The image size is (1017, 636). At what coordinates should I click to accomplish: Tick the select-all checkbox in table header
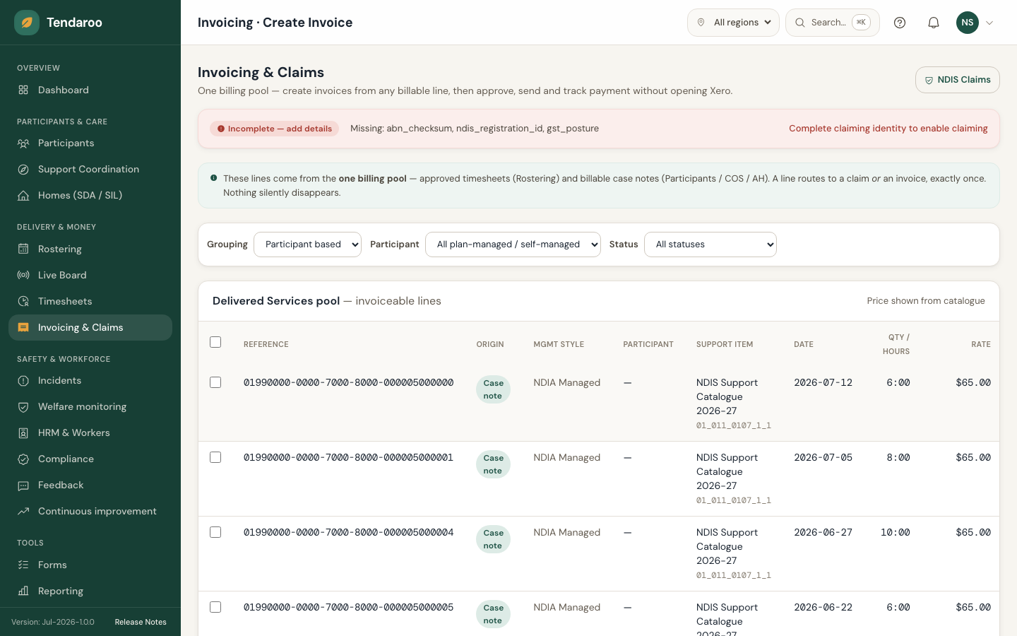(215, 342)
